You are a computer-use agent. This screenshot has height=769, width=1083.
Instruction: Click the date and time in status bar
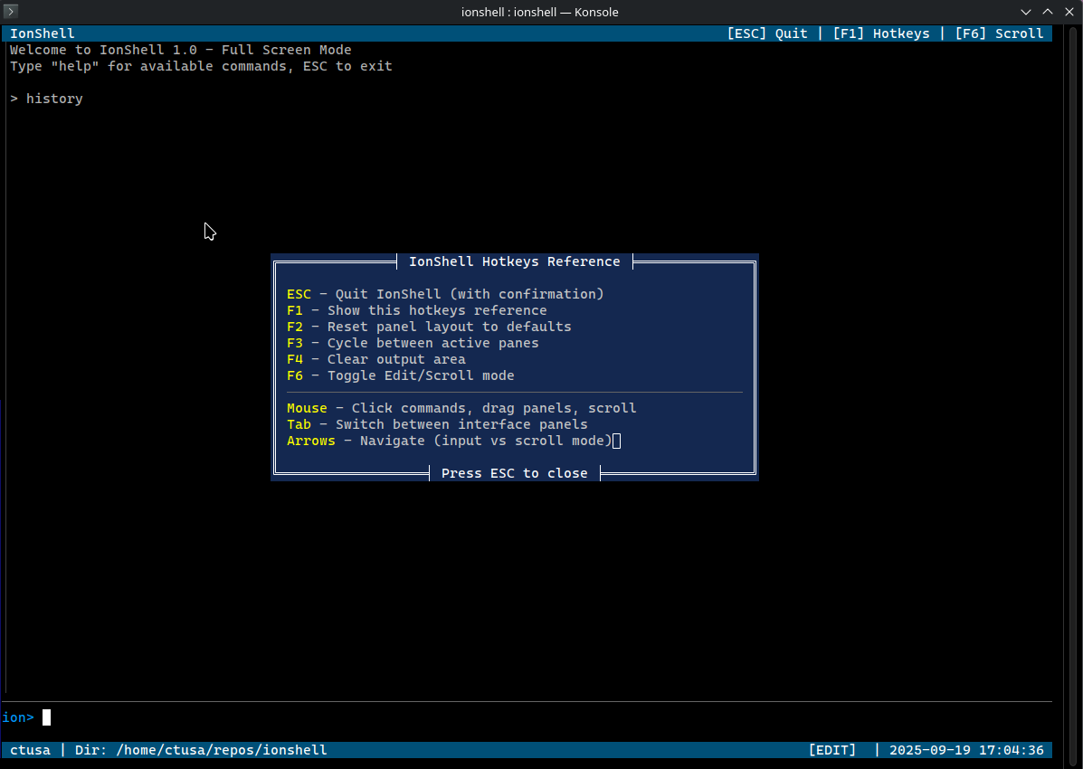tap(966, 750)
